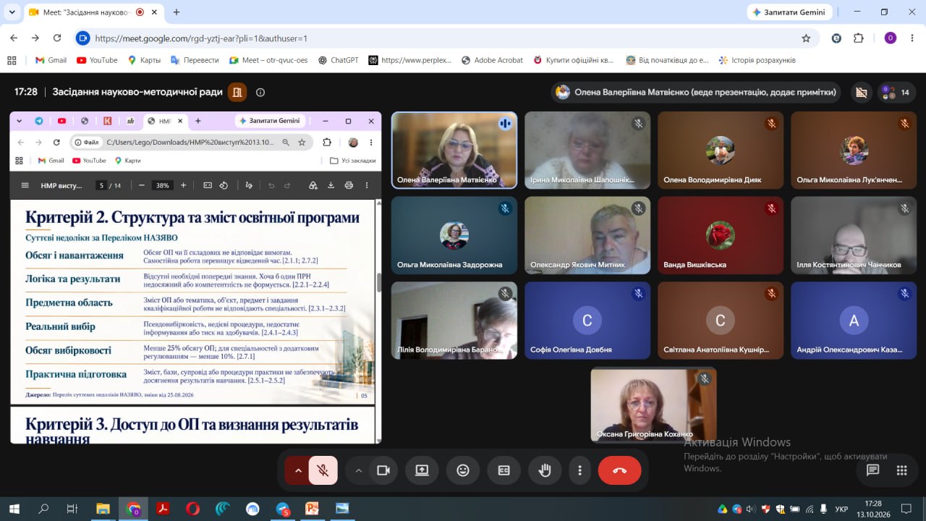This screenshot has height=521, width=926.
Task: Open the Gmail bookmark
Action: pos(51,60)
